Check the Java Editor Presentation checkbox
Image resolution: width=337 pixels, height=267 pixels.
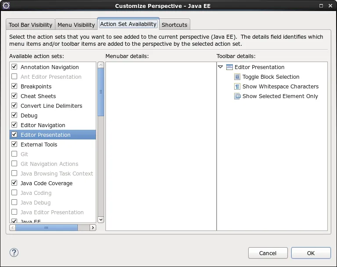click(14, 212)
